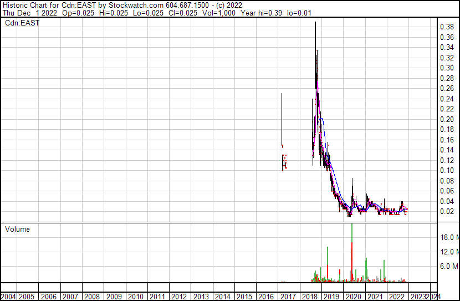Select the 2011 year label on axis
The image size is (460, 301).
pyautogui.click(x=157, y=297)
